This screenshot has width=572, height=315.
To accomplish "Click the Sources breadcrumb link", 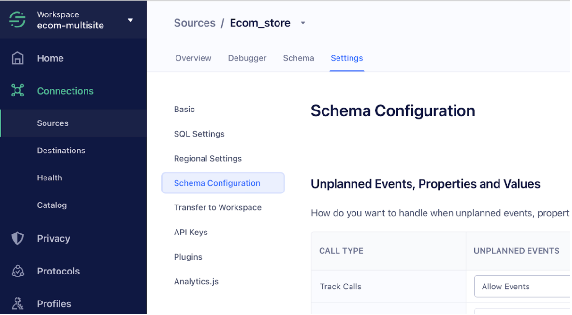I will [194, 23].
